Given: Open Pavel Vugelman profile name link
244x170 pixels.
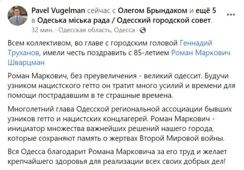Looking at the screenshot, I should click(58, 11).
